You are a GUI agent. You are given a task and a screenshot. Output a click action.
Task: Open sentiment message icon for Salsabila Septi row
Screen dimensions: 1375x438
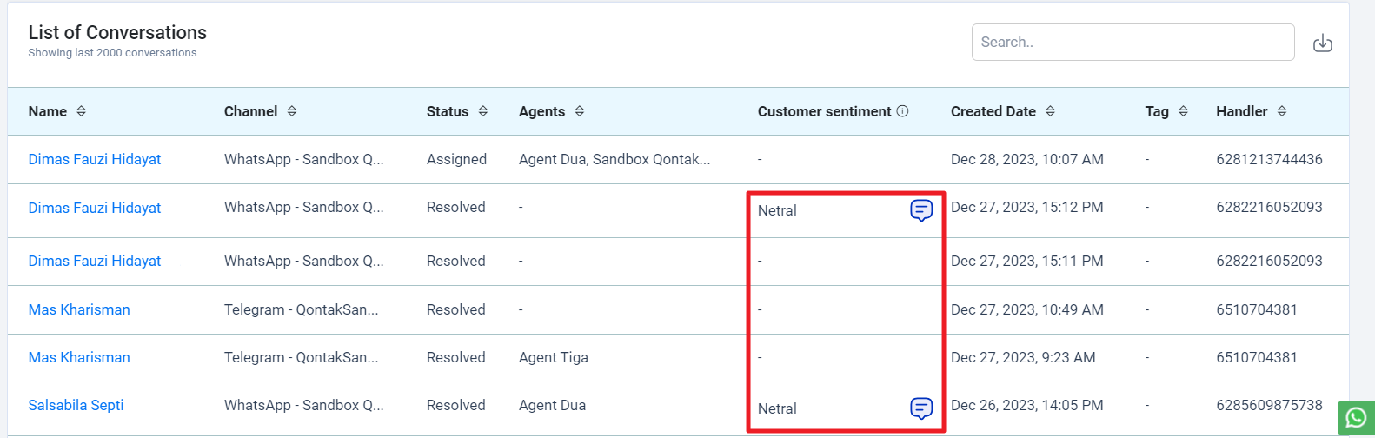921,408
